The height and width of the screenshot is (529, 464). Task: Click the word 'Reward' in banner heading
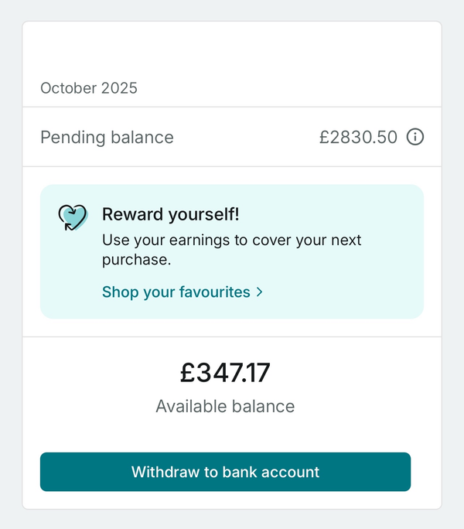131,214
